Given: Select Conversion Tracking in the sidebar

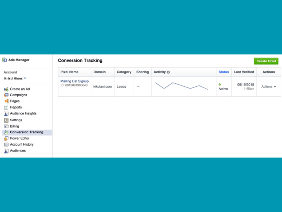Looking at the screenshot, I should click(27, 132).
